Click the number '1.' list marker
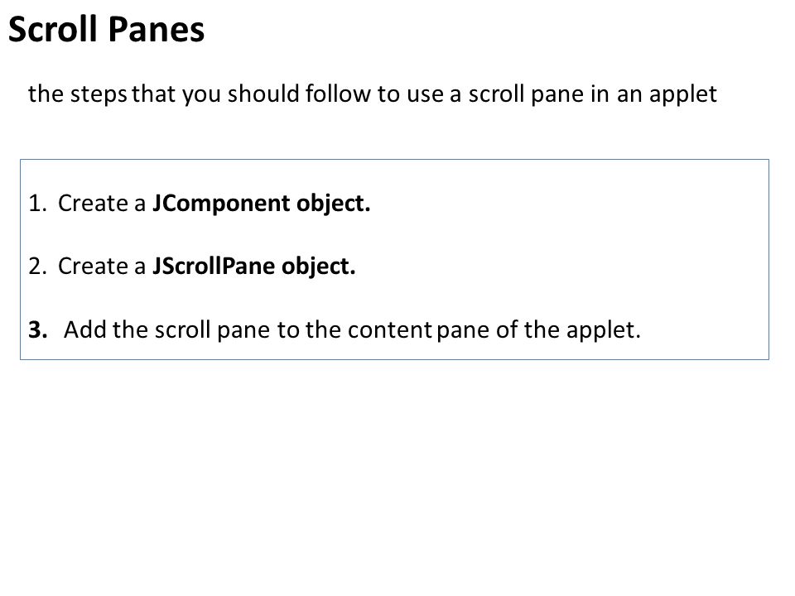 [x=37, y=204]
